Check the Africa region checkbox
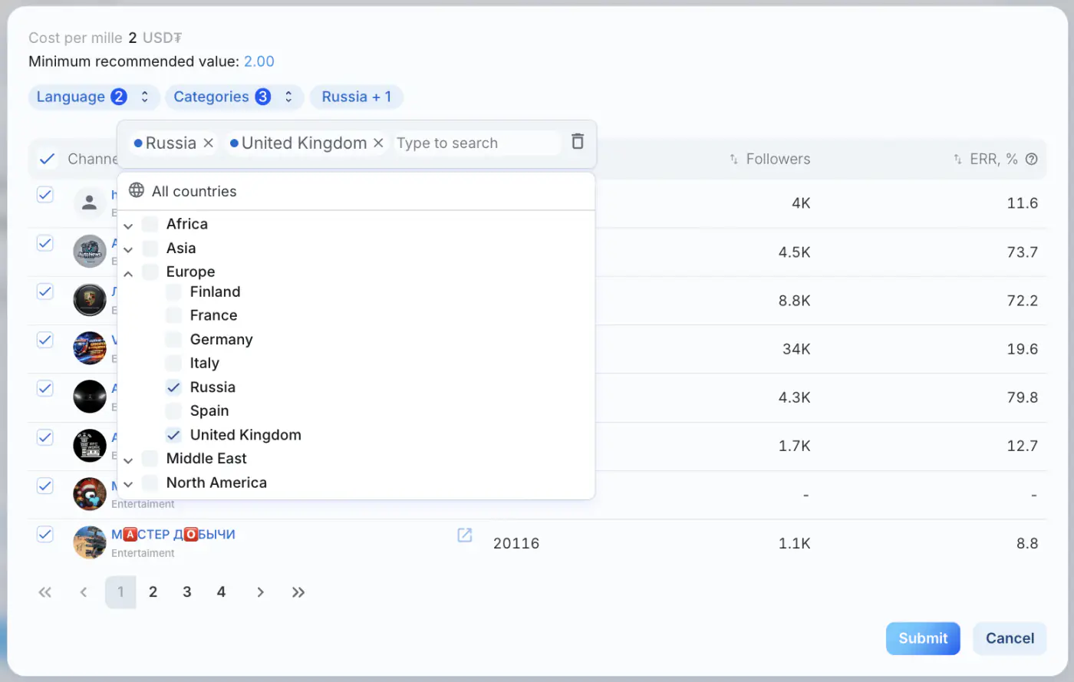 tap(150, 224)
